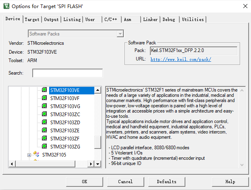
Task: Click device tree vertical scrollbar thumb
Action: point(97,142)
